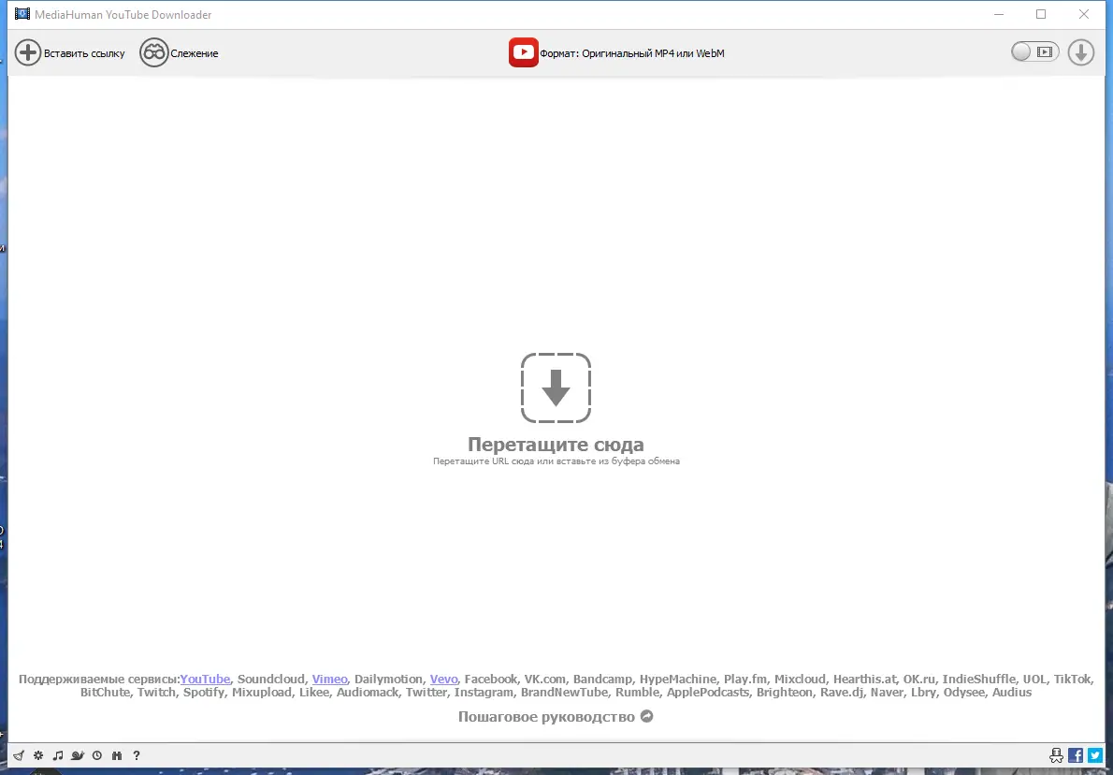
Task: Click the Odysee service name
Action: [x=964, y=692]
